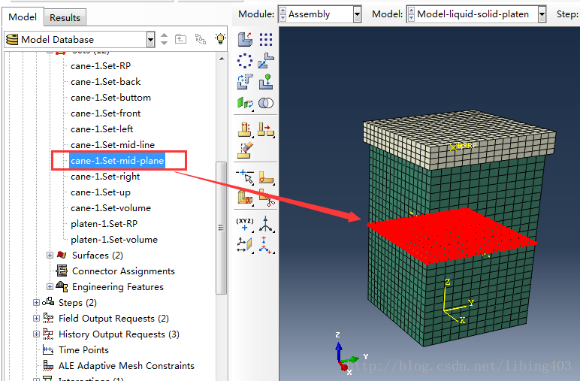The height and width of the screenshot is (381, 580).
Task: Select the cursor with blue cross pick tool
Action: 245,177
